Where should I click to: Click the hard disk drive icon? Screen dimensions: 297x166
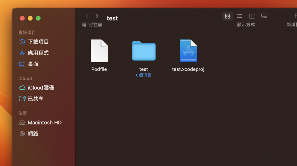[22, 123]
